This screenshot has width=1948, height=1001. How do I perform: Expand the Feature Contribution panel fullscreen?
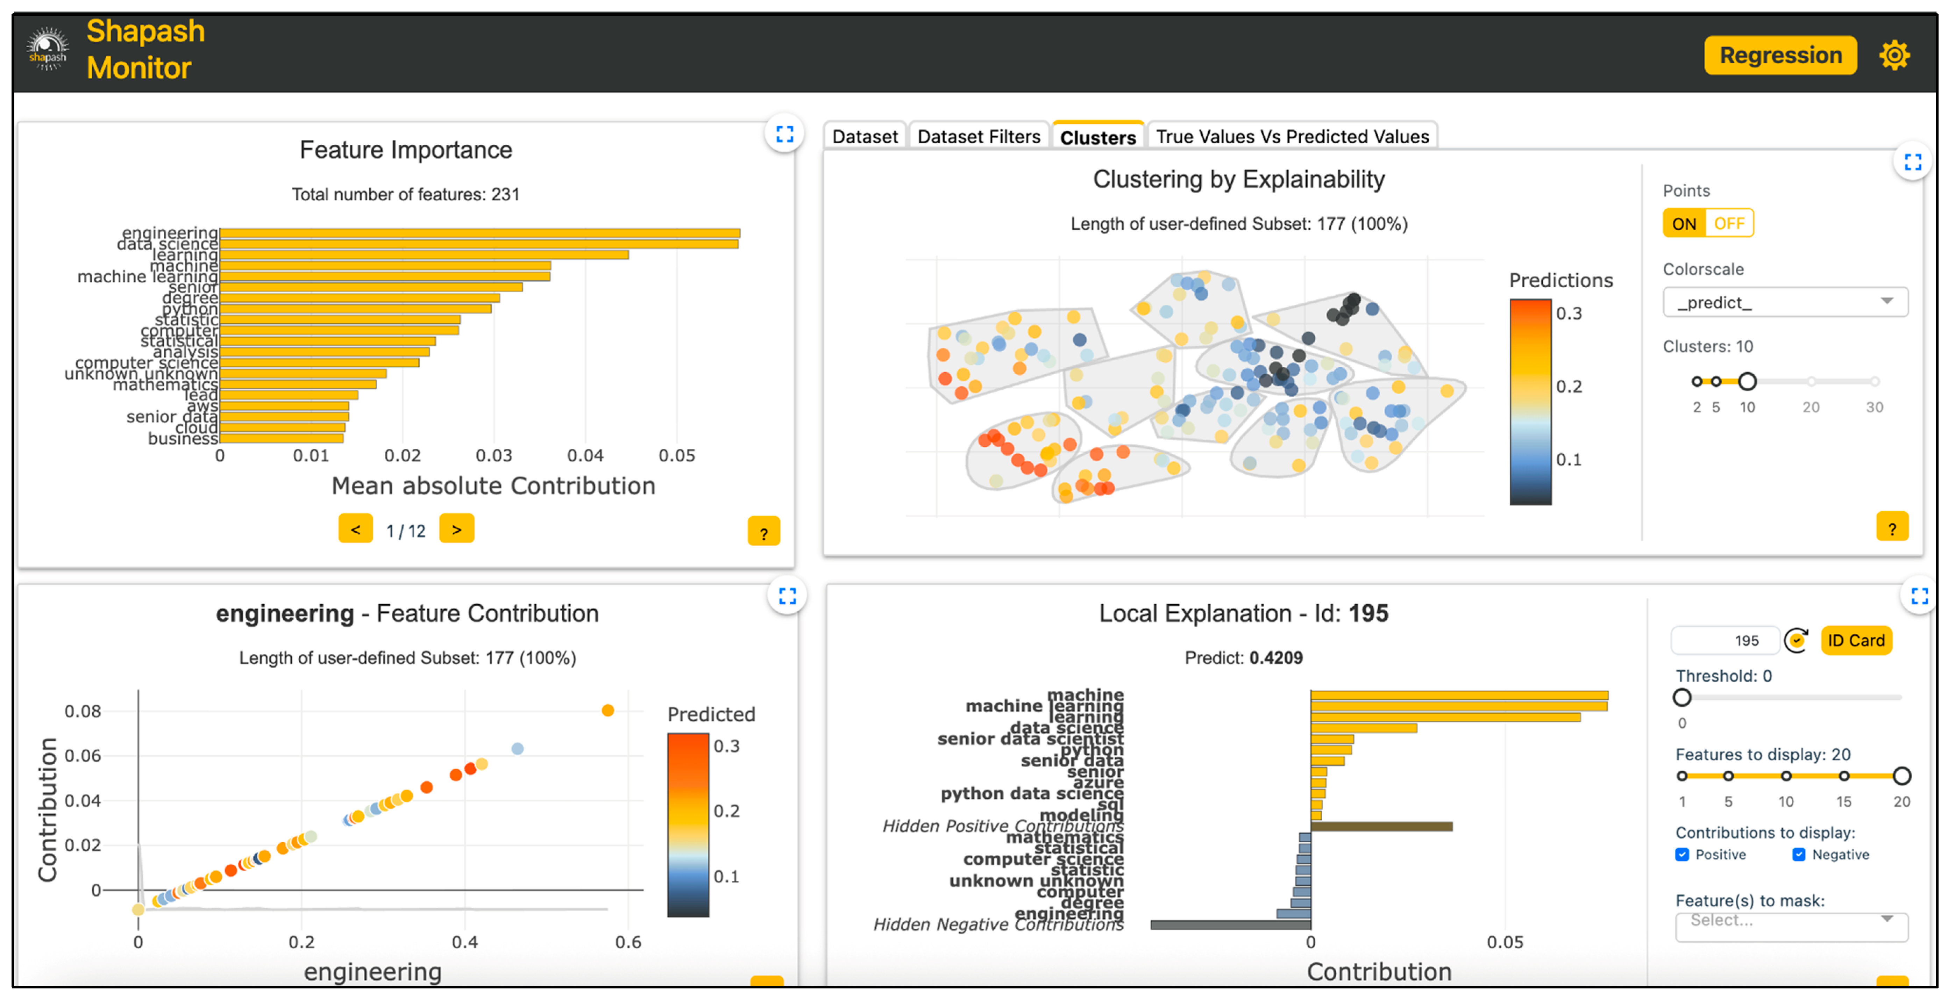(x=787, y=596)
